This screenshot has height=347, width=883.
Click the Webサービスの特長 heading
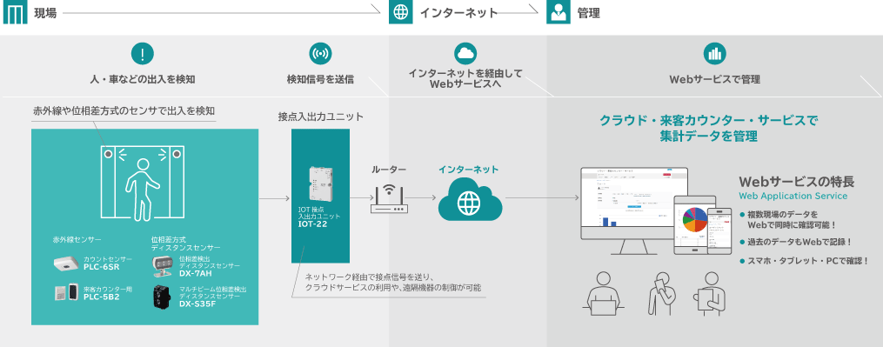[797, 182]
